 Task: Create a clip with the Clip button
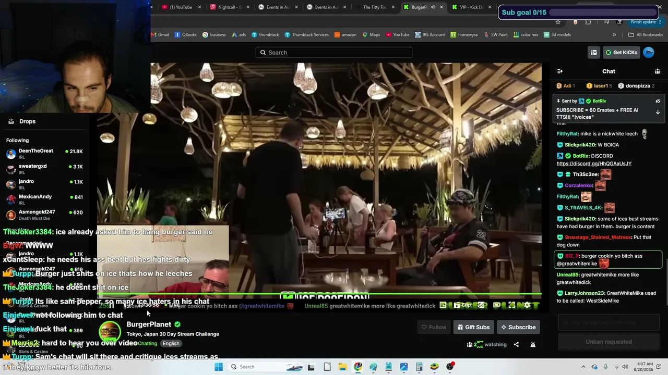[463, 305]
